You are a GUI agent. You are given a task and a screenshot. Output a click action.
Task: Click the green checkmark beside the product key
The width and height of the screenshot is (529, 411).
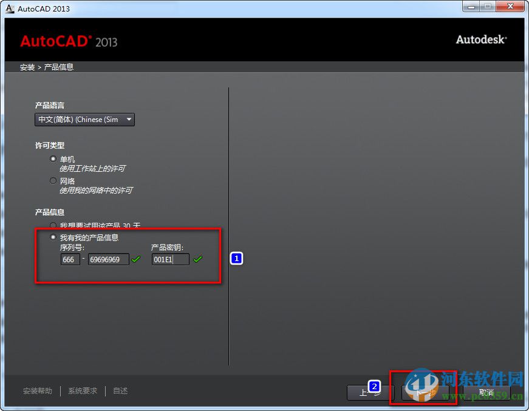pyautogui.click(x=198, y=259)
